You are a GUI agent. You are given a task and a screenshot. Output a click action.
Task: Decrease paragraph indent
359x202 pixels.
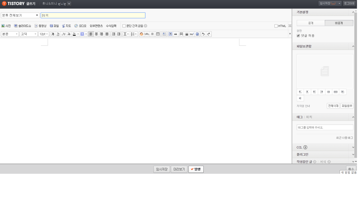click(119, 34)
